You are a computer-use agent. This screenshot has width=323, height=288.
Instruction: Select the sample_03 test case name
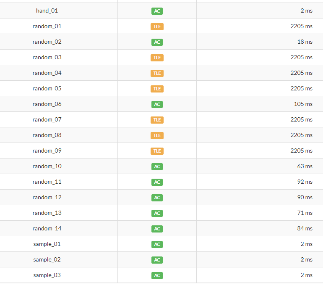click(x=47, y=275)
